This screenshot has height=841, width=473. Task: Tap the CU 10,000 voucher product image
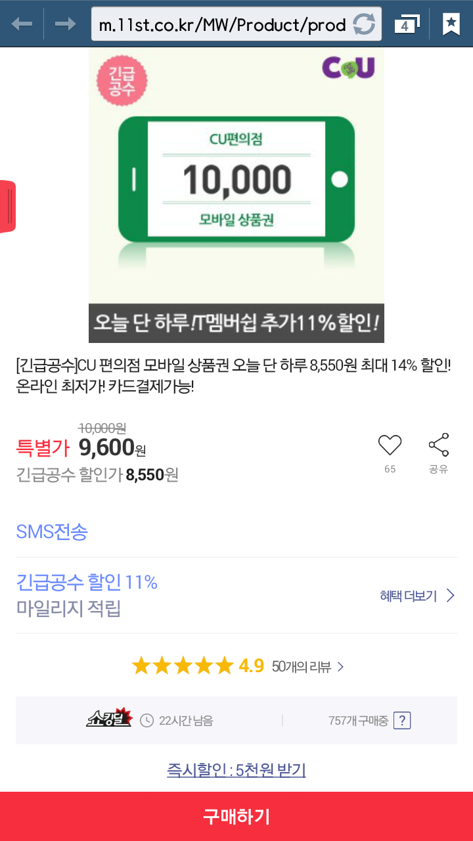236,177
